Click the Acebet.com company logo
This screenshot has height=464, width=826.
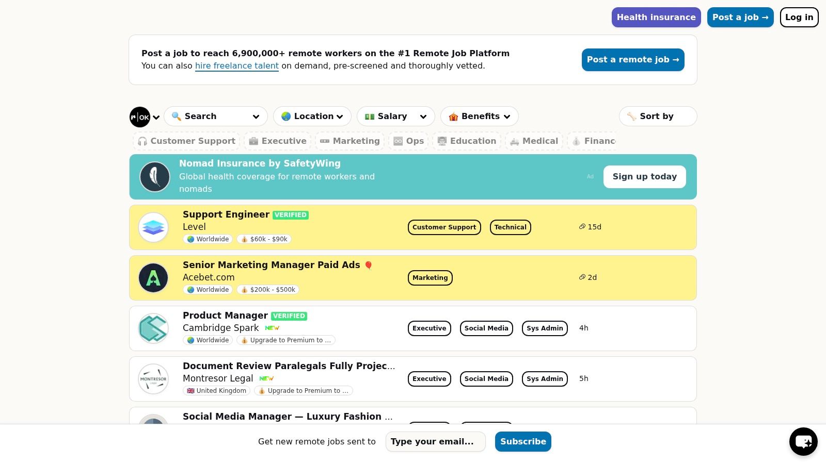(153, 278)
